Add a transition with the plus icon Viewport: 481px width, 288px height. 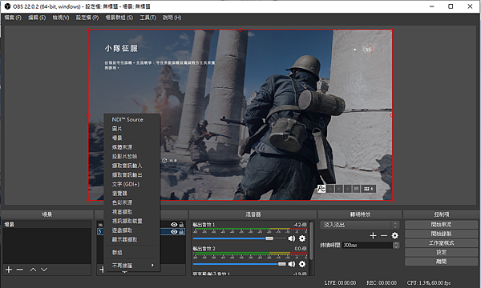(373, 235)
